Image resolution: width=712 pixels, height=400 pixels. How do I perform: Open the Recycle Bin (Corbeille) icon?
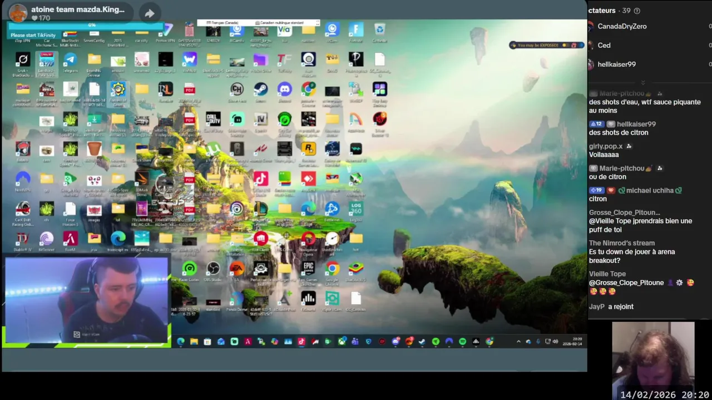380,29
